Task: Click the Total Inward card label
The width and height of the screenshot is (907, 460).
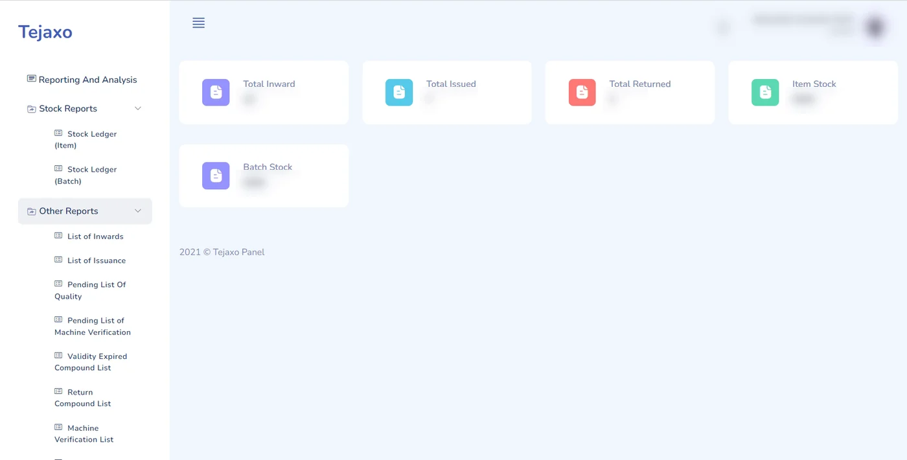Action: 269,84
